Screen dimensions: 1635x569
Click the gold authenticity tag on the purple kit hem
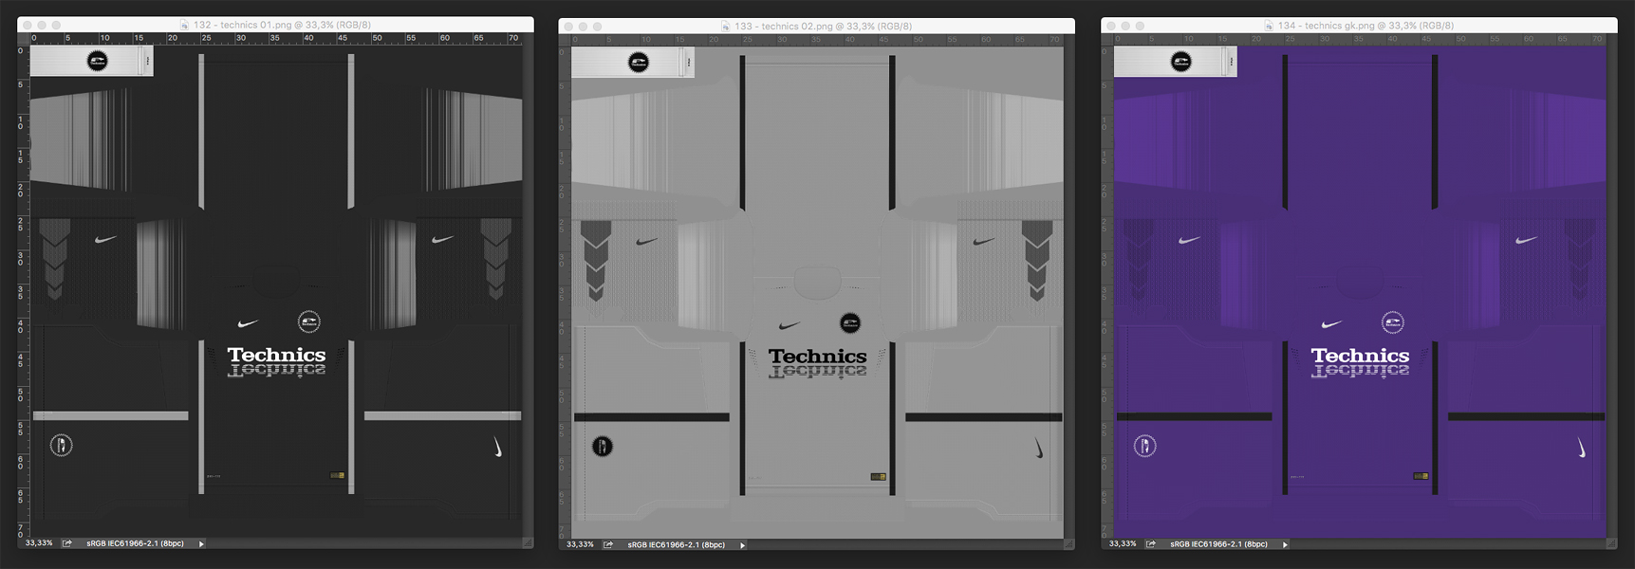click(1421, 475)
